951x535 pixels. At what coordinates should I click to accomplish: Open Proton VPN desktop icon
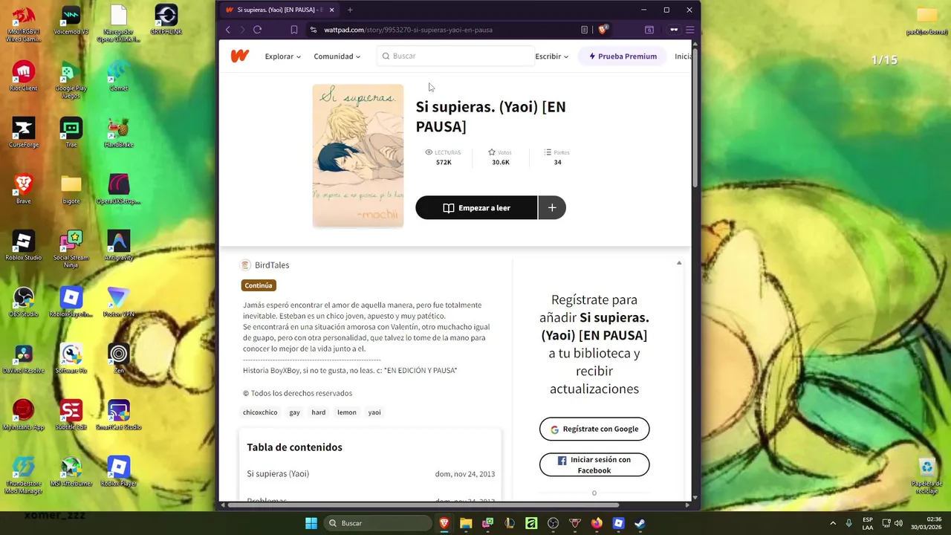(x=118, y=302)
